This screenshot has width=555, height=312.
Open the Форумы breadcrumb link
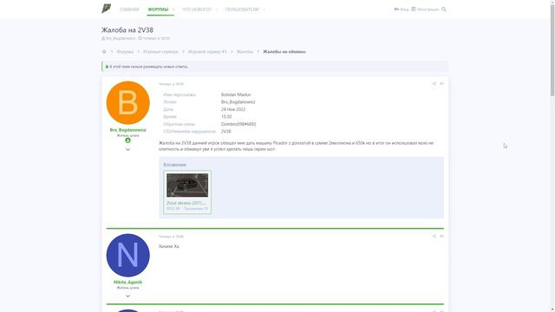pos(125,52)
